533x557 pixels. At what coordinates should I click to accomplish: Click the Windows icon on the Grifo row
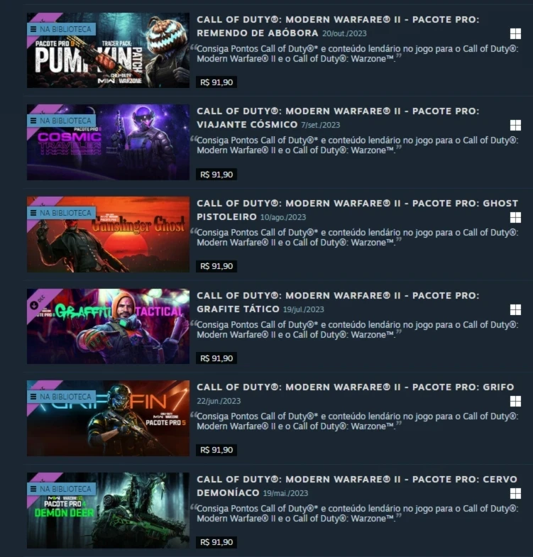(x=515, y=402)
